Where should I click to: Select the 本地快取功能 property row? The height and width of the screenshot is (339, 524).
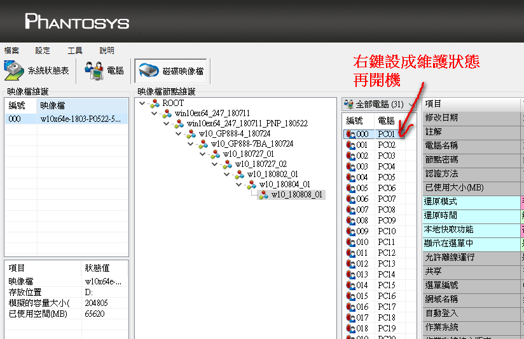(471, 230)
